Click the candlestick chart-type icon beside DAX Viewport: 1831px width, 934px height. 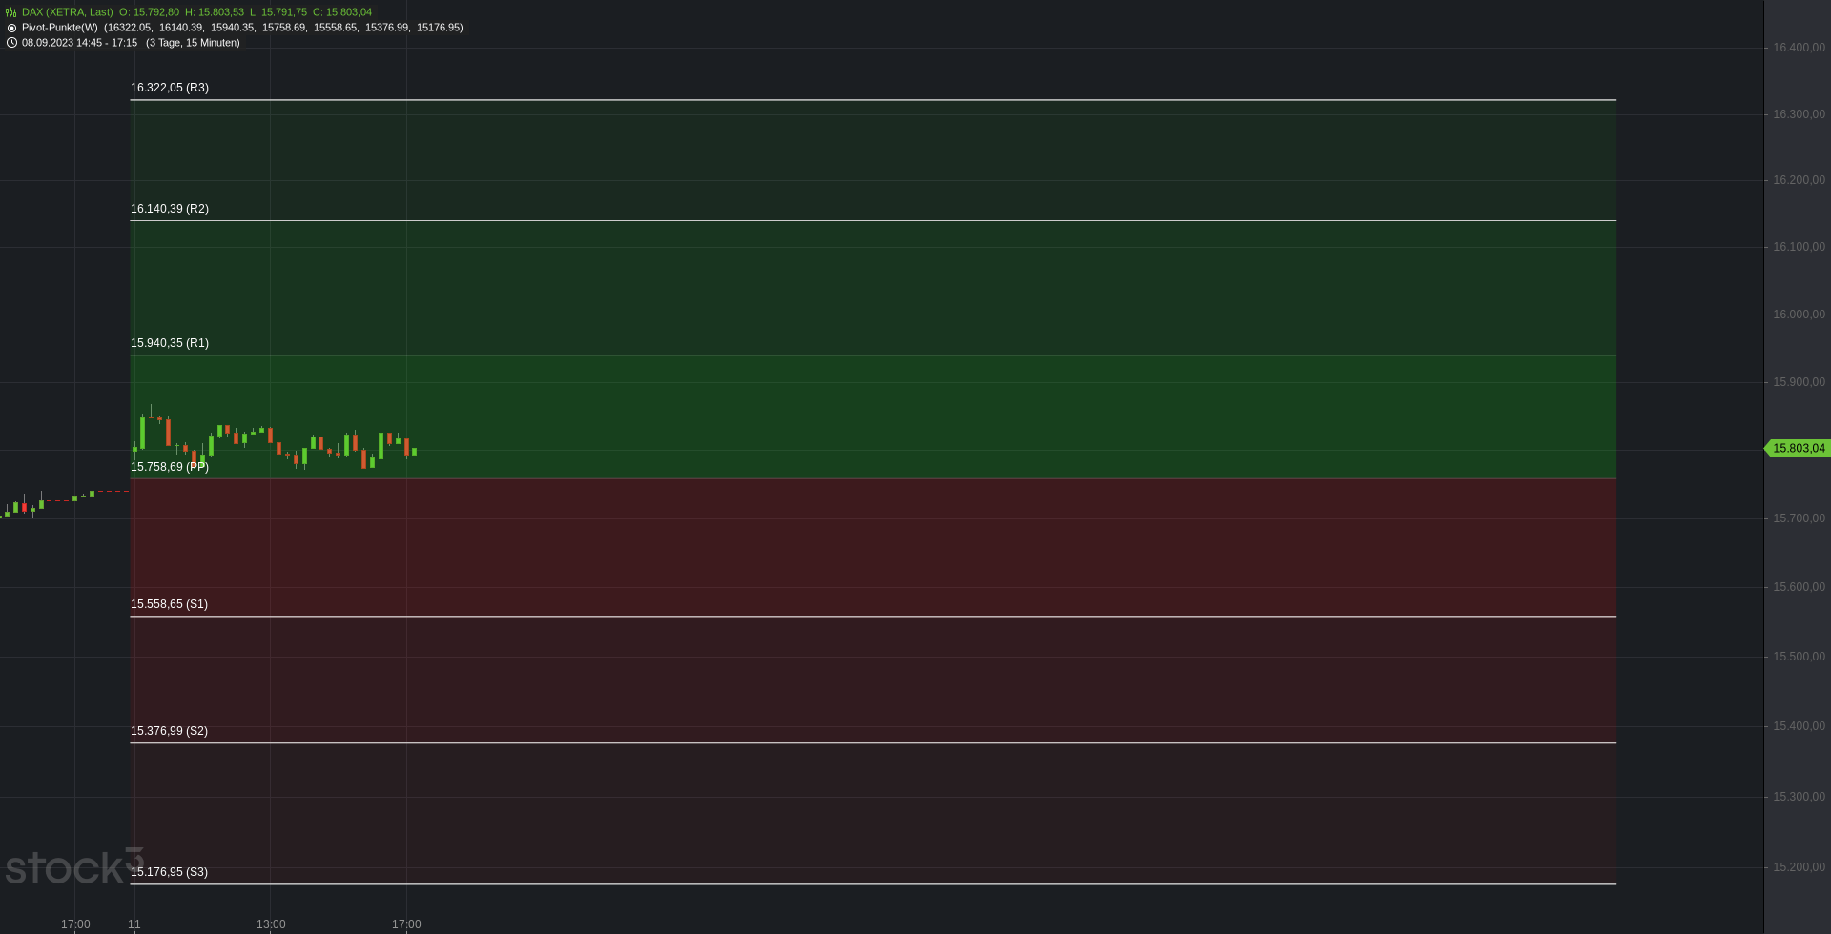click(11, 12)
